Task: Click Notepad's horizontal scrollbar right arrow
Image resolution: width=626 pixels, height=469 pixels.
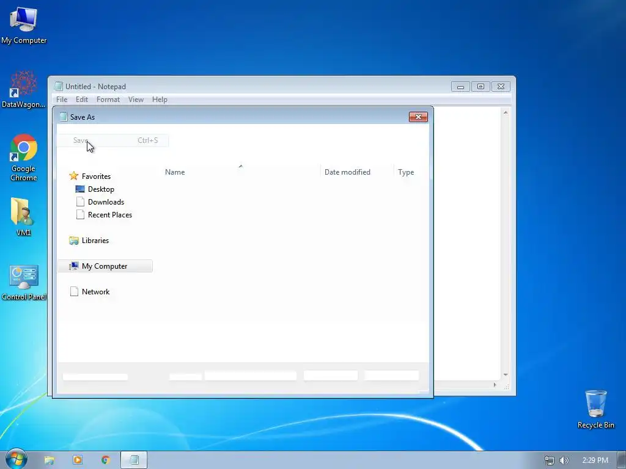Action: (495, 385)
